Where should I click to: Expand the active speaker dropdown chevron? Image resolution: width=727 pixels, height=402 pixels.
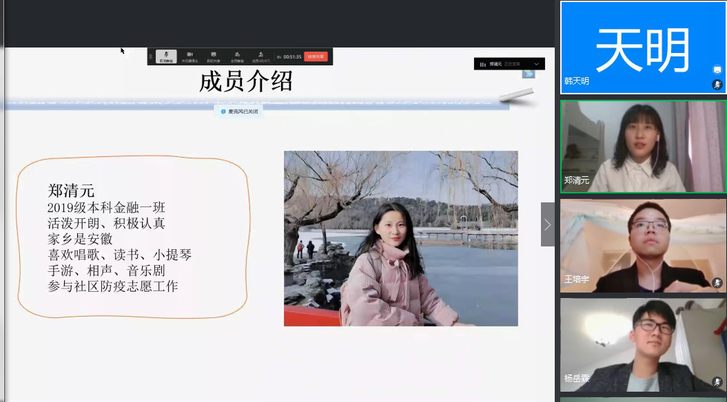(536, 64)
